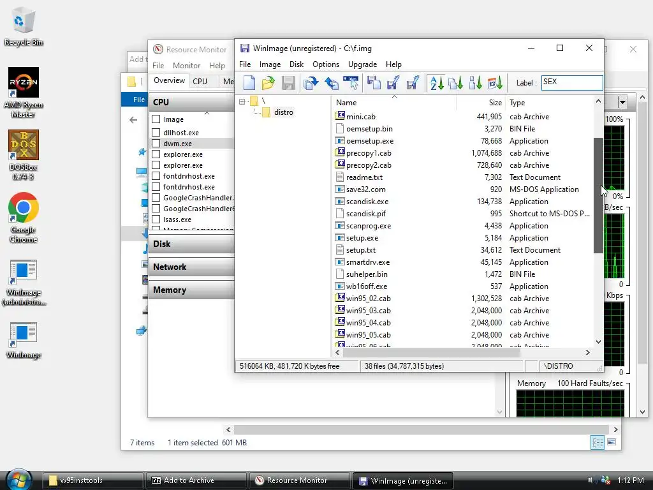Expand the Disk section in Resource Monitor

(191, 244)
